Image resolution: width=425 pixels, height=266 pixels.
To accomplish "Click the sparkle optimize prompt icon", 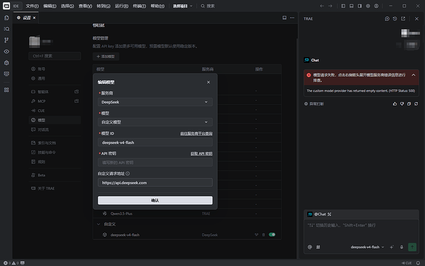I will point(392,247).
